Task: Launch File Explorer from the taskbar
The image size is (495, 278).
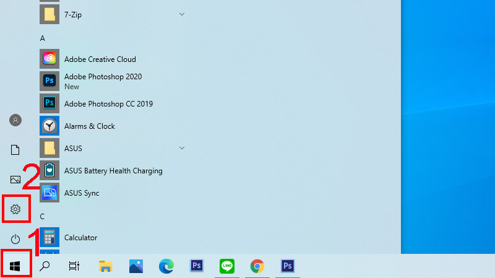Action: coord(105,266)
